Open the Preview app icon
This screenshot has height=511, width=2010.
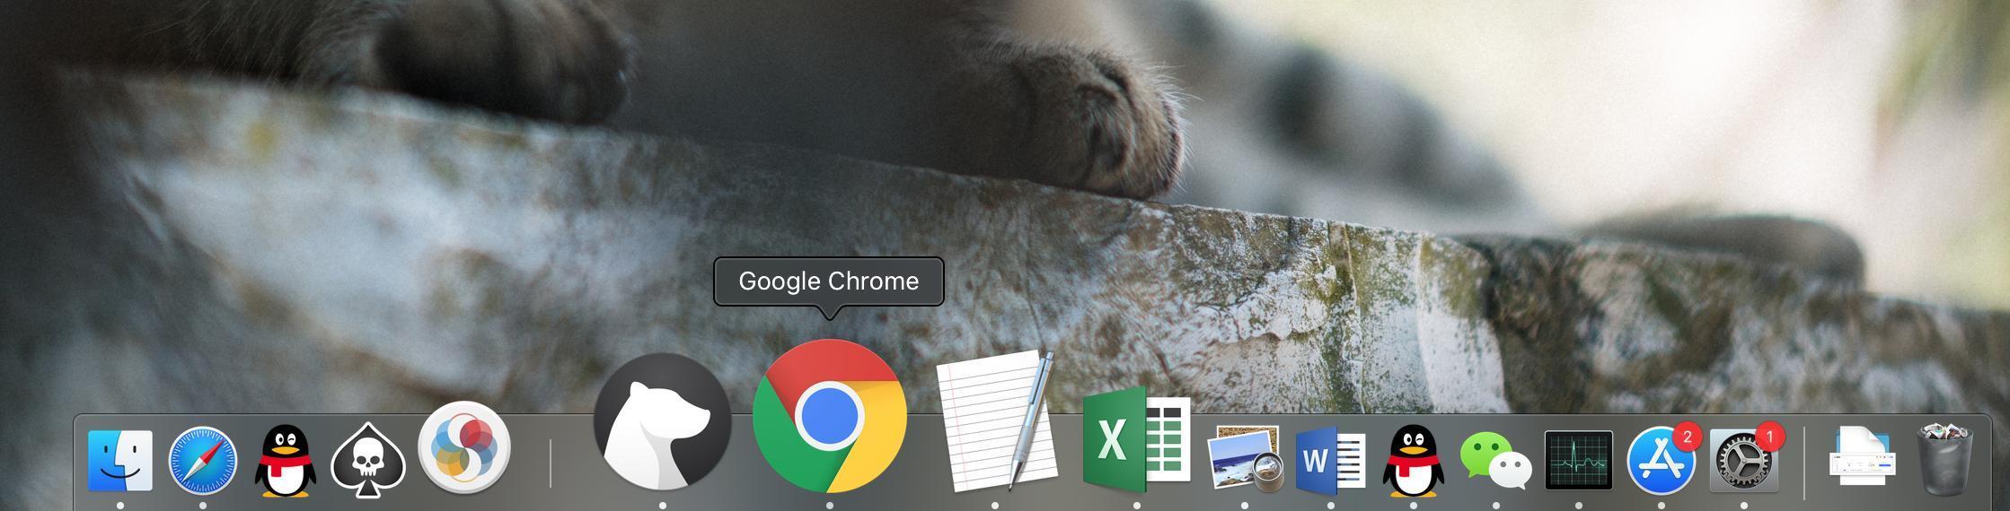(1245, 460)
